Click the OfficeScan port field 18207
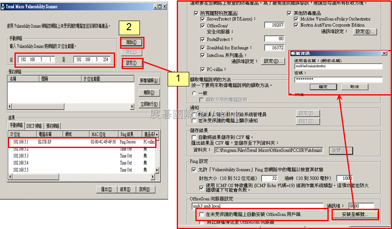Screen dimensions: 392x229 pos(274,25)
